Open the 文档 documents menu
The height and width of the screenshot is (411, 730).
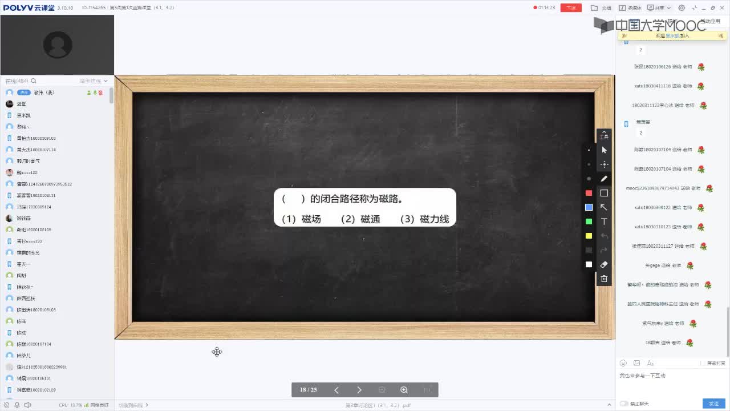[x=602, y=8]
